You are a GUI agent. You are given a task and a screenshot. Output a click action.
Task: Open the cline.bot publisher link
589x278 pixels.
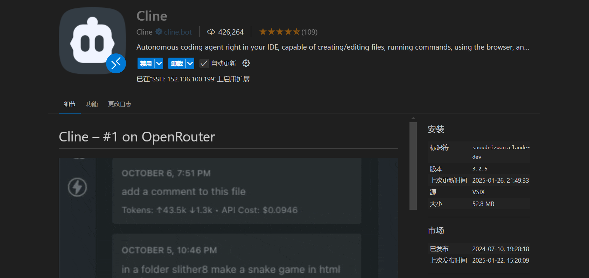[x=178, y=32]
